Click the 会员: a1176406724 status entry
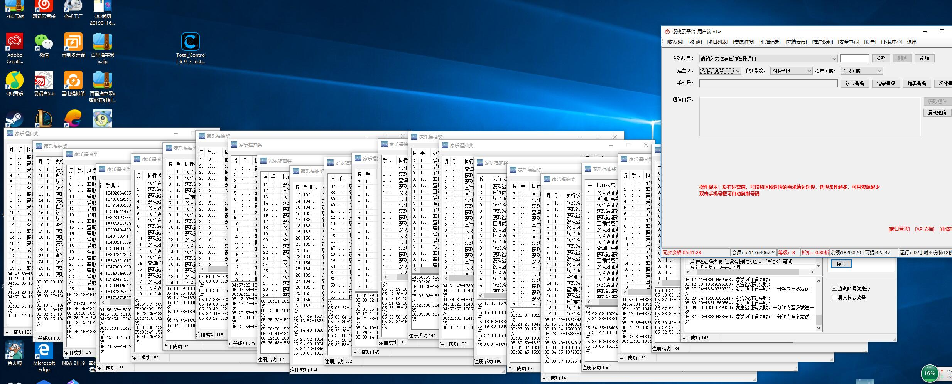Screen dimensions: 952x384 [754, 253]
